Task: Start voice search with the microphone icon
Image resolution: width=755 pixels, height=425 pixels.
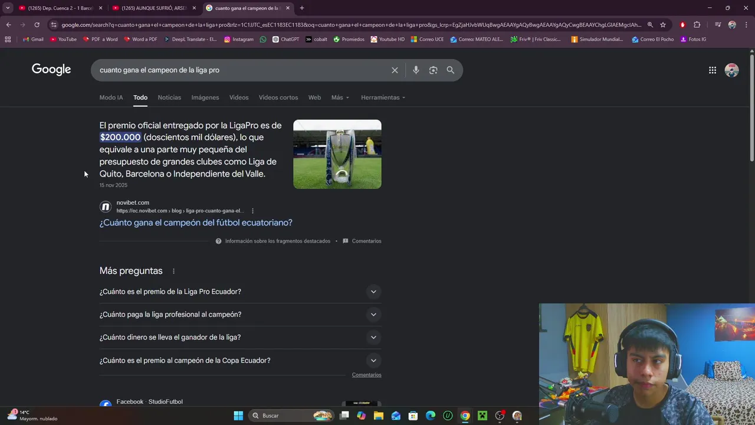Action: 416,70
